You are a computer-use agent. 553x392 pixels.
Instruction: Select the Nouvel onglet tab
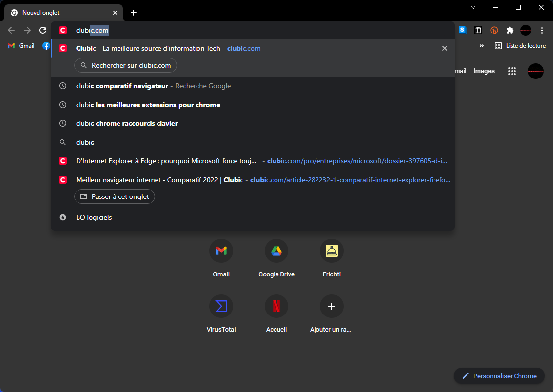(x=64, y=13)
